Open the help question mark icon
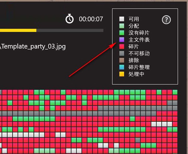 [166, 20]
